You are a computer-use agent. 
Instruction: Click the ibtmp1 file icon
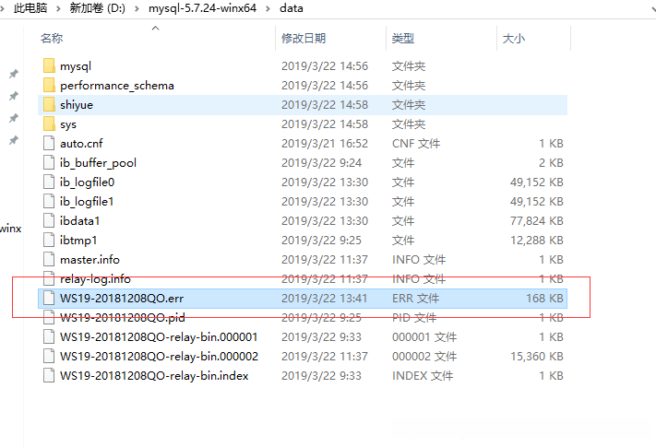point(49,241)
